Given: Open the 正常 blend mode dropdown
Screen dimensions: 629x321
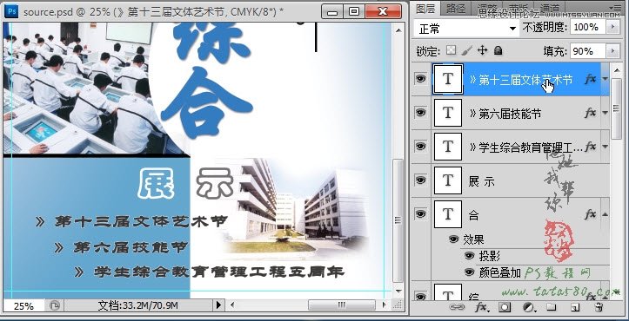Looking at the screenshot, I should (x=466, y=29).
